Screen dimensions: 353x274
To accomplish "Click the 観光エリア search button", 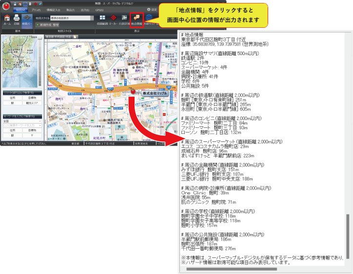I will 32,103.
